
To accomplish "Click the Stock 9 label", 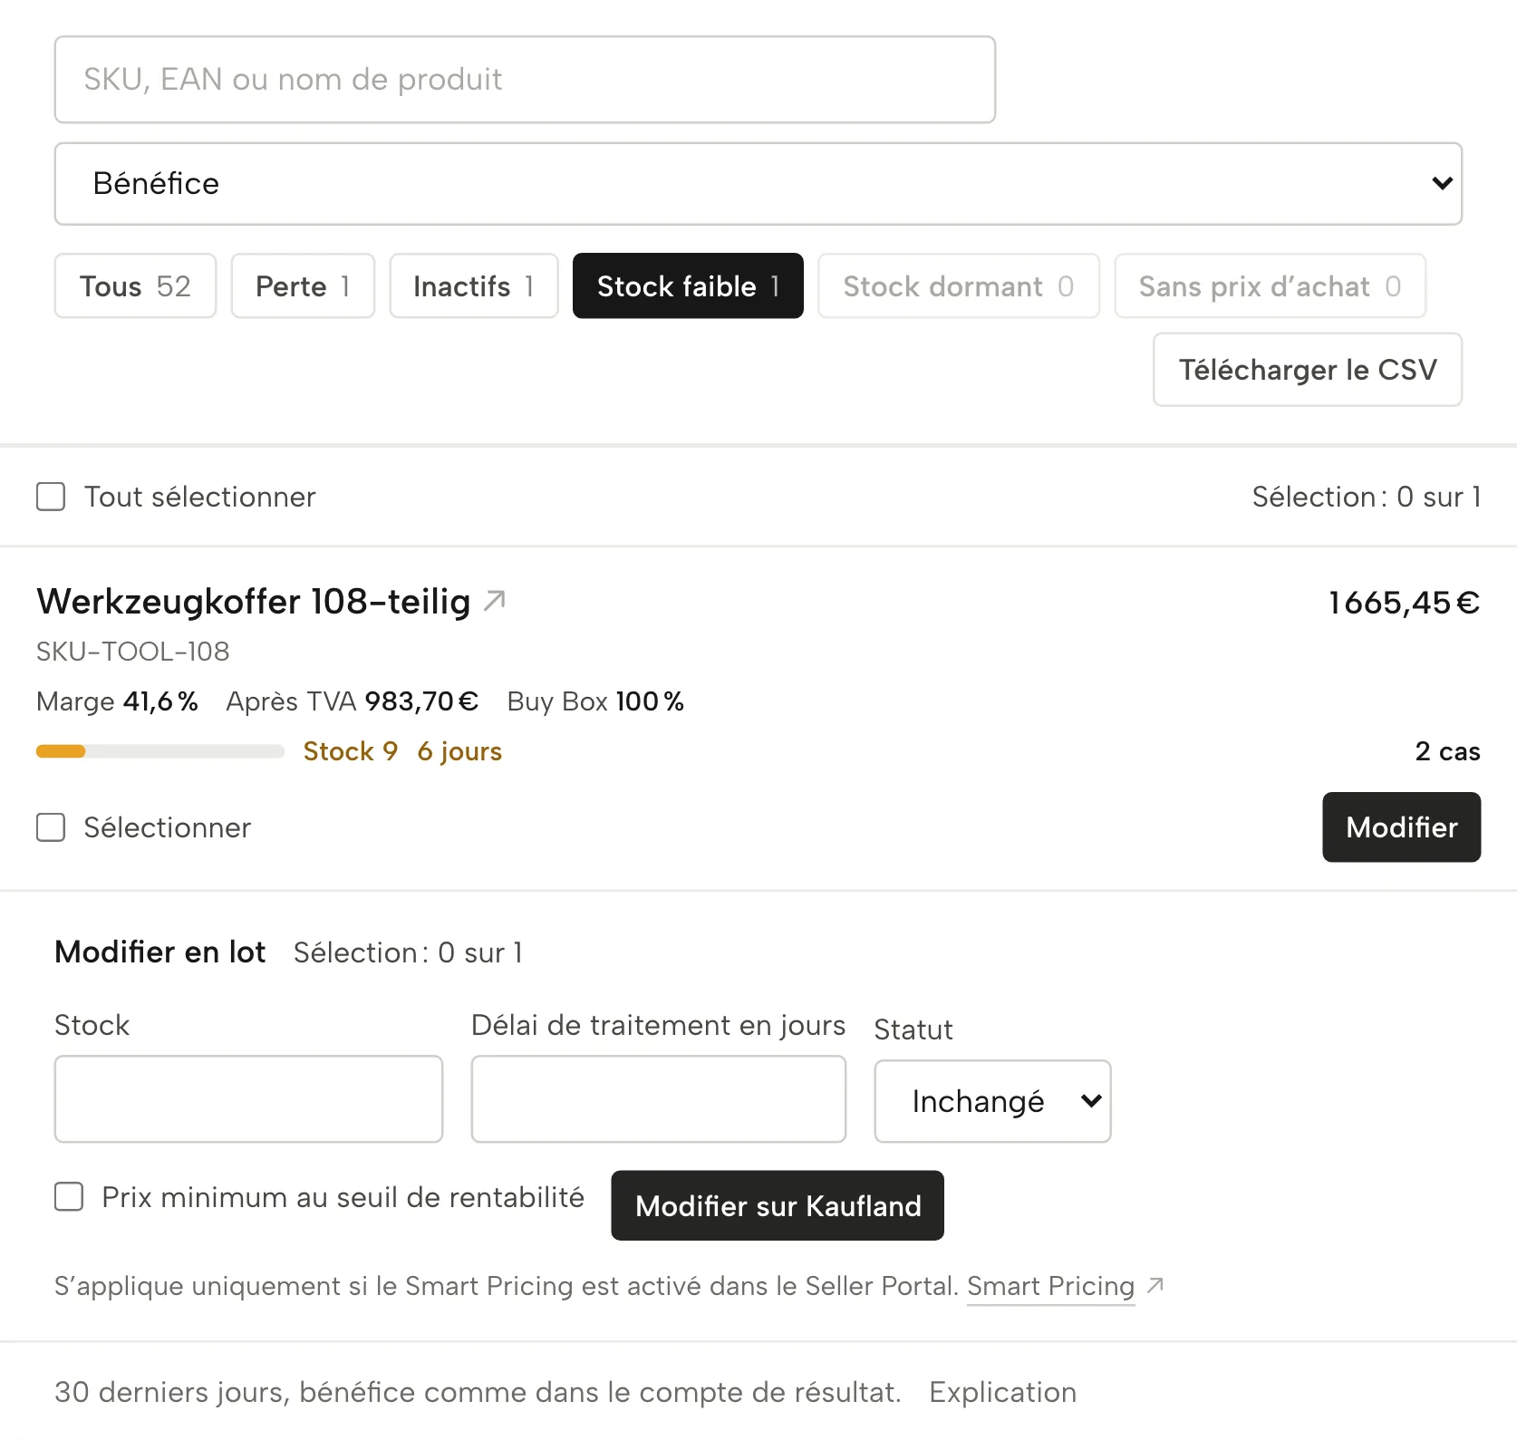I will click(351, 751).
